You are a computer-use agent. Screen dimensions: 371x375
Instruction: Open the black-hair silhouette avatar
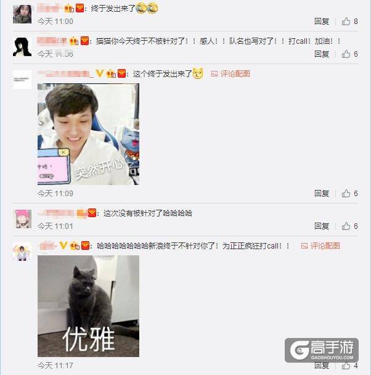(22, 47)
